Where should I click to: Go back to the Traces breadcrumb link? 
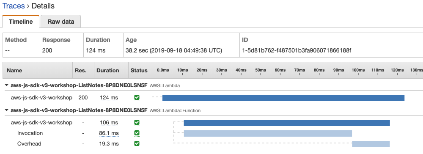click(x=14, y=5)
